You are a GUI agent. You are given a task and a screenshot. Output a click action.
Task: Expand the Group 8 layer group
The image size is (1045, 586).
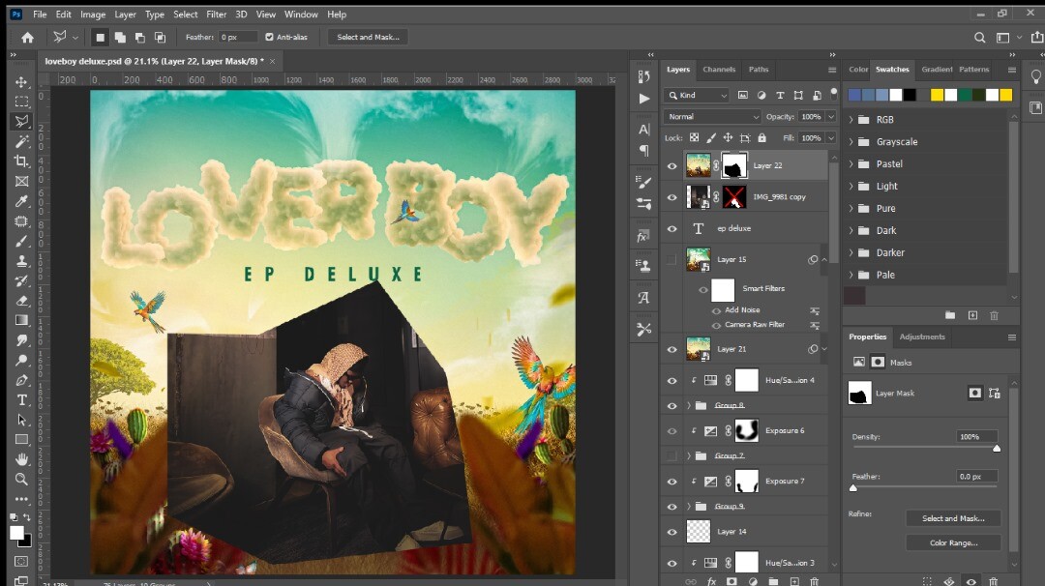click(689, 405)
